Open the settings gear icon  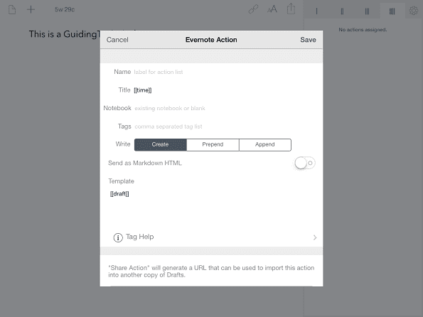click(x=413, y=11)
